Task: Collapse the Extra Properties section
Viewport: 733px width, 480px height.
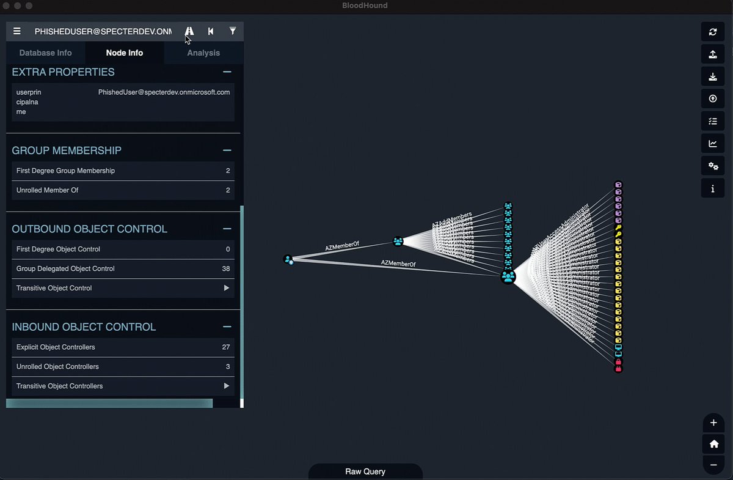Action: click(x=227, y=72)
